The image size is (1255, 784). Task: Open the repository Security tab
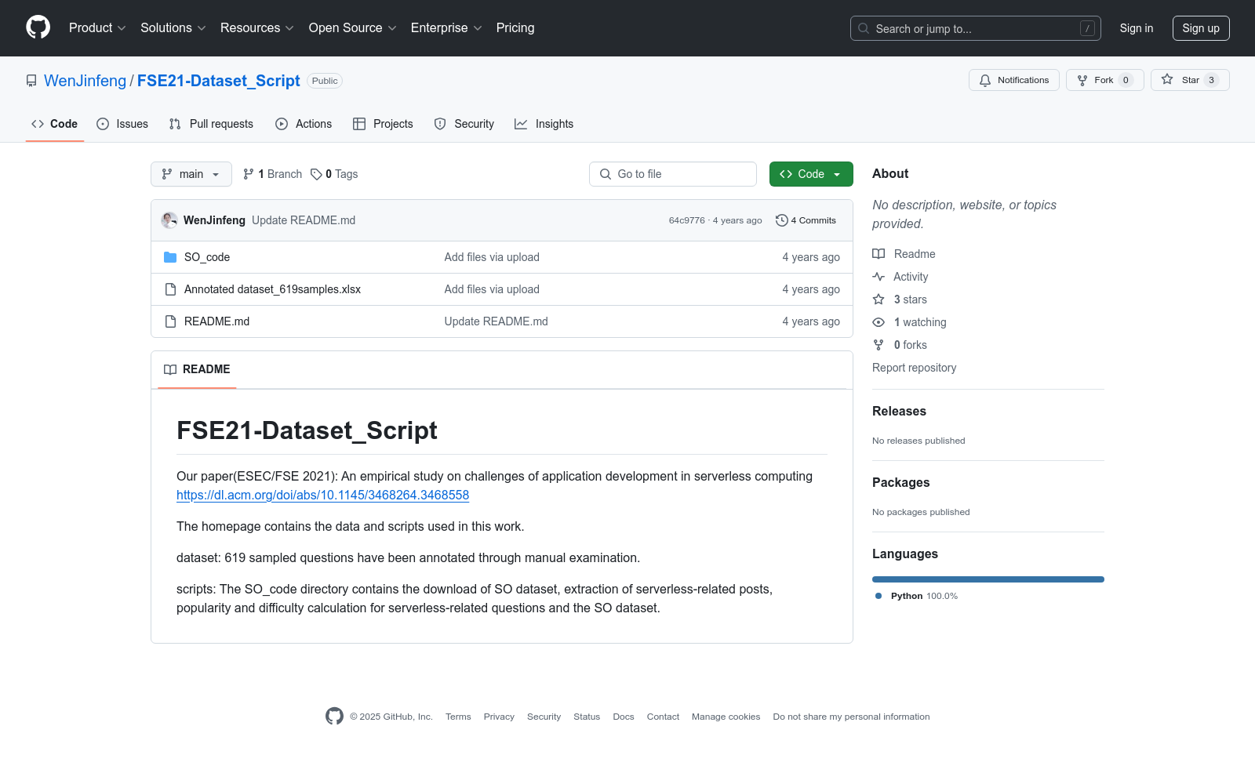coord(464,124)
